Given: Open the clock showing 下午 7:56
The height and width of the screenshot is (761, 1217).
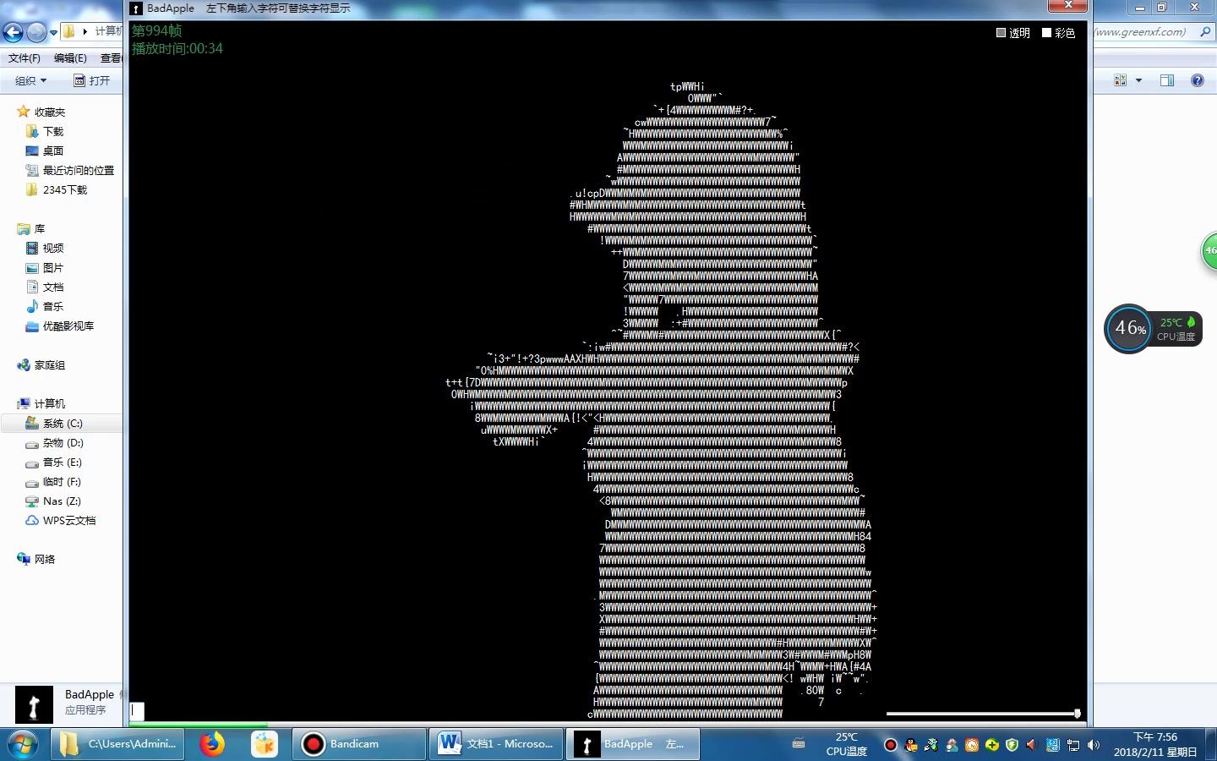Looking at the screenshot, I should point(1154,744).
